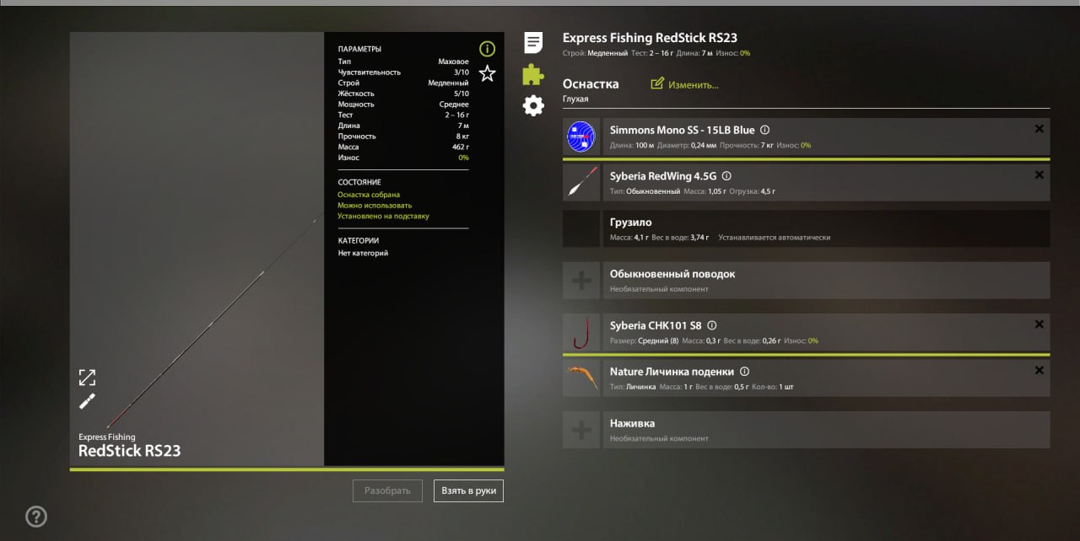Select the pencil edit icon on rod preview

[x=87, y=402]
